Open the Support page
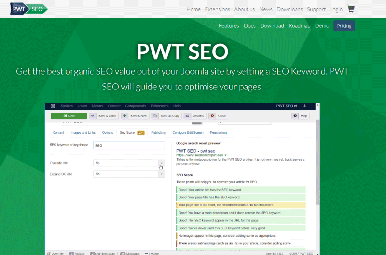The width and height of the screenshot is (386, 255). click(x=316, y=9)
